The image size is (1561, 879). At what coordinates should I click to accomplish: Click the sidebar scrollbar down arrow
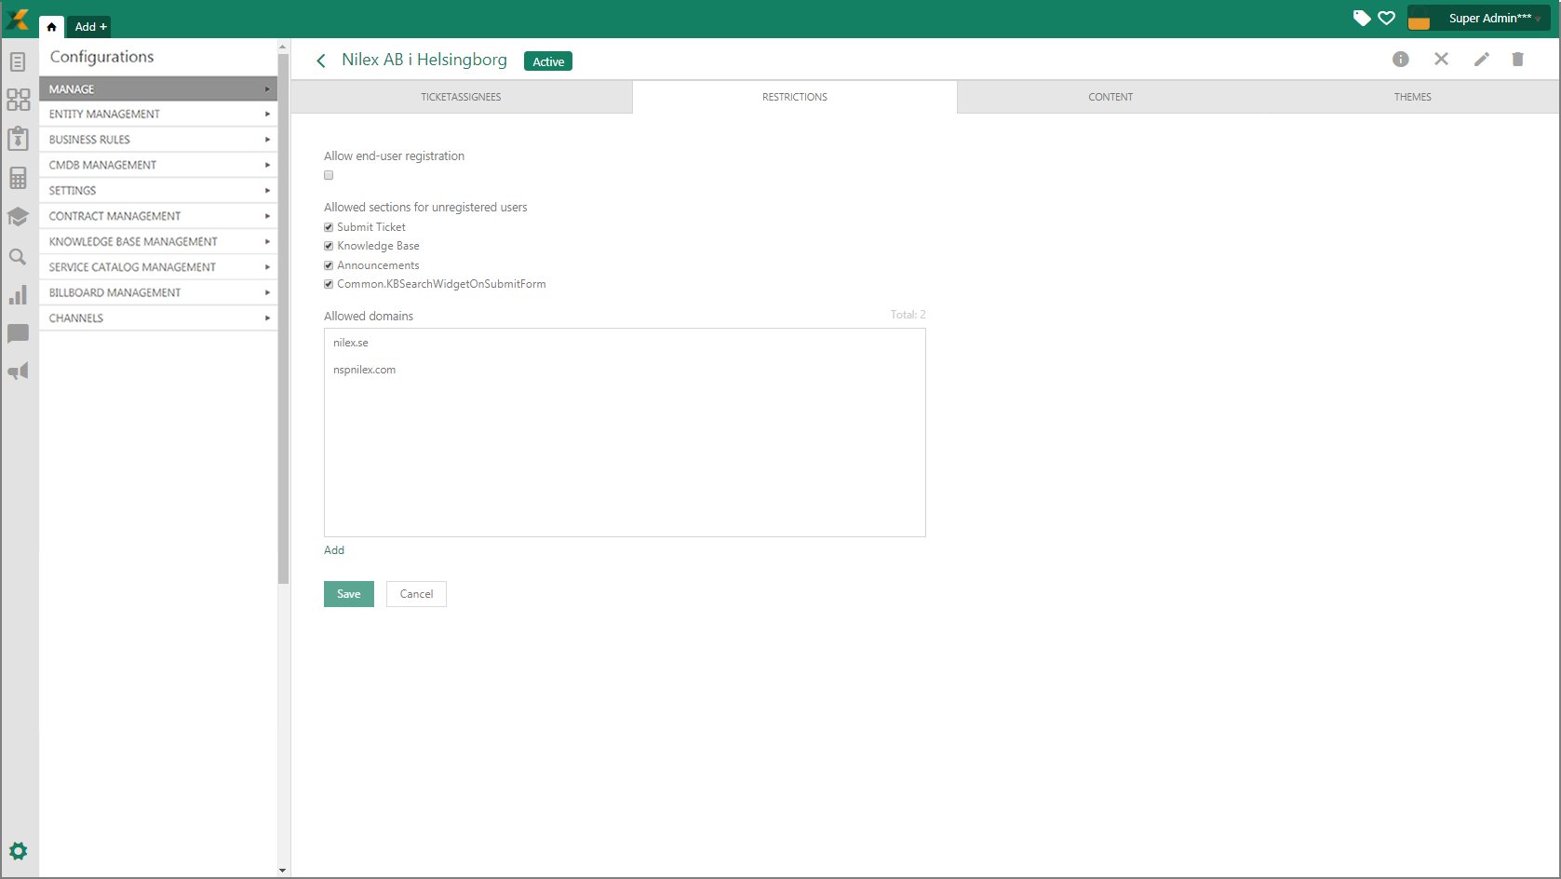283,872
